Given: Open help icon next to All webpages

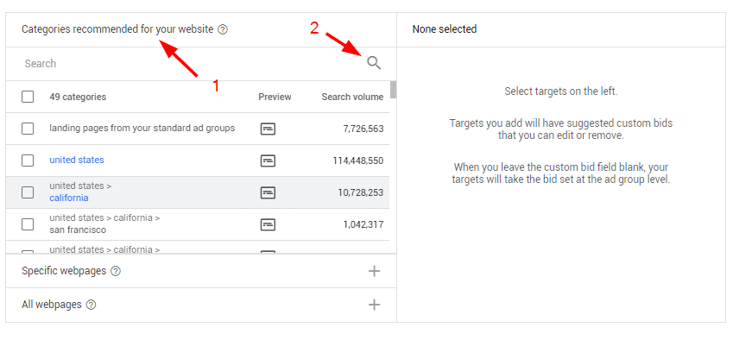Looking at the screenshot, I should [x=92, y=305].
